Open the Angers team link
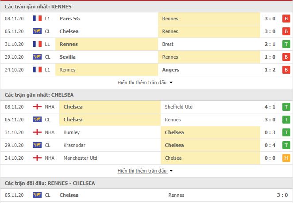 point(170,70)
